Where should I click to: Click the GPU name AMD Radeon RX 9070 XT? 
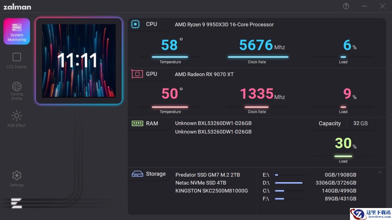click(x=204, y=74)
